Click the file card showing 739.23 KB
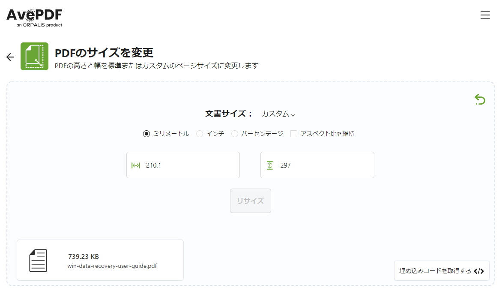Viewport: 499px width, 291px height. pos(100,260)
